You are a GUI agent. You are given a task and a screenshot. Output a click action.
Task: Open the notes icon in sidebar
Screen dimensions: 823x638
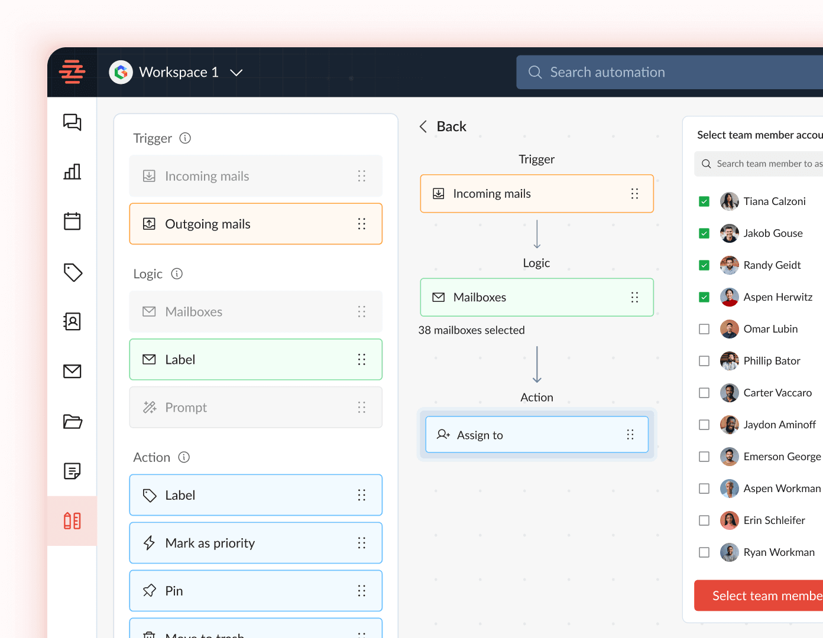click(72, 471)
